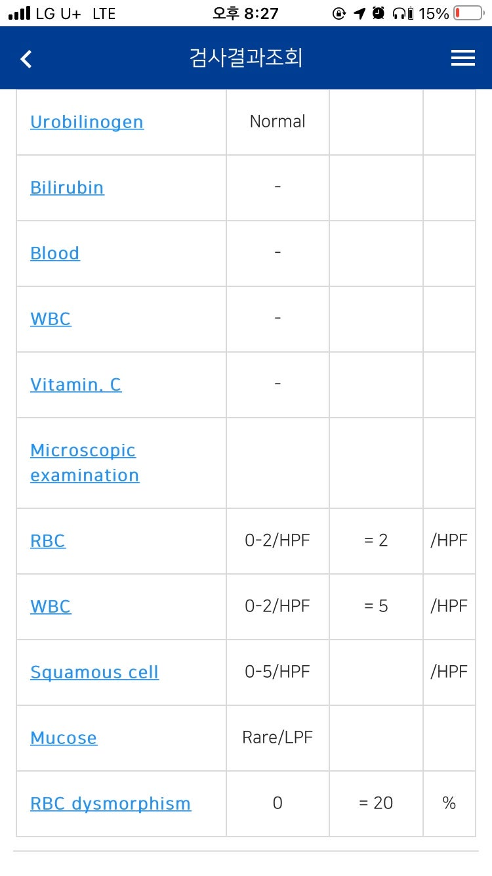Tap the rotation lock status icon
492x876 pixels.
coord(339,13)
